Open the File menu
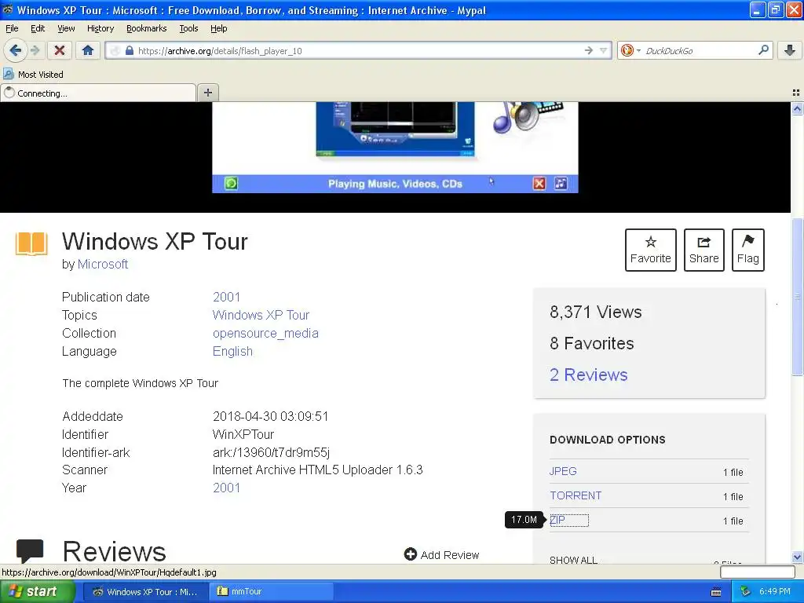 click(12, 28)
